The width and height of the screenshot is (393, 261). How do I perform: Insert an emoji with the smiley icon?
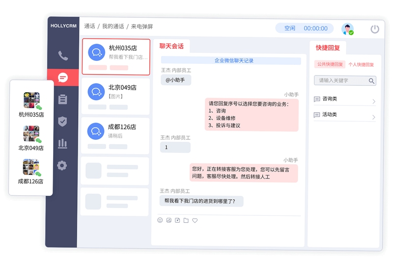tap(160, 220)
